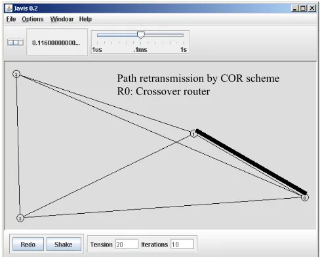Screen dimensions: 320x257
Task: Select network node 1
Action: click(193, 134)
